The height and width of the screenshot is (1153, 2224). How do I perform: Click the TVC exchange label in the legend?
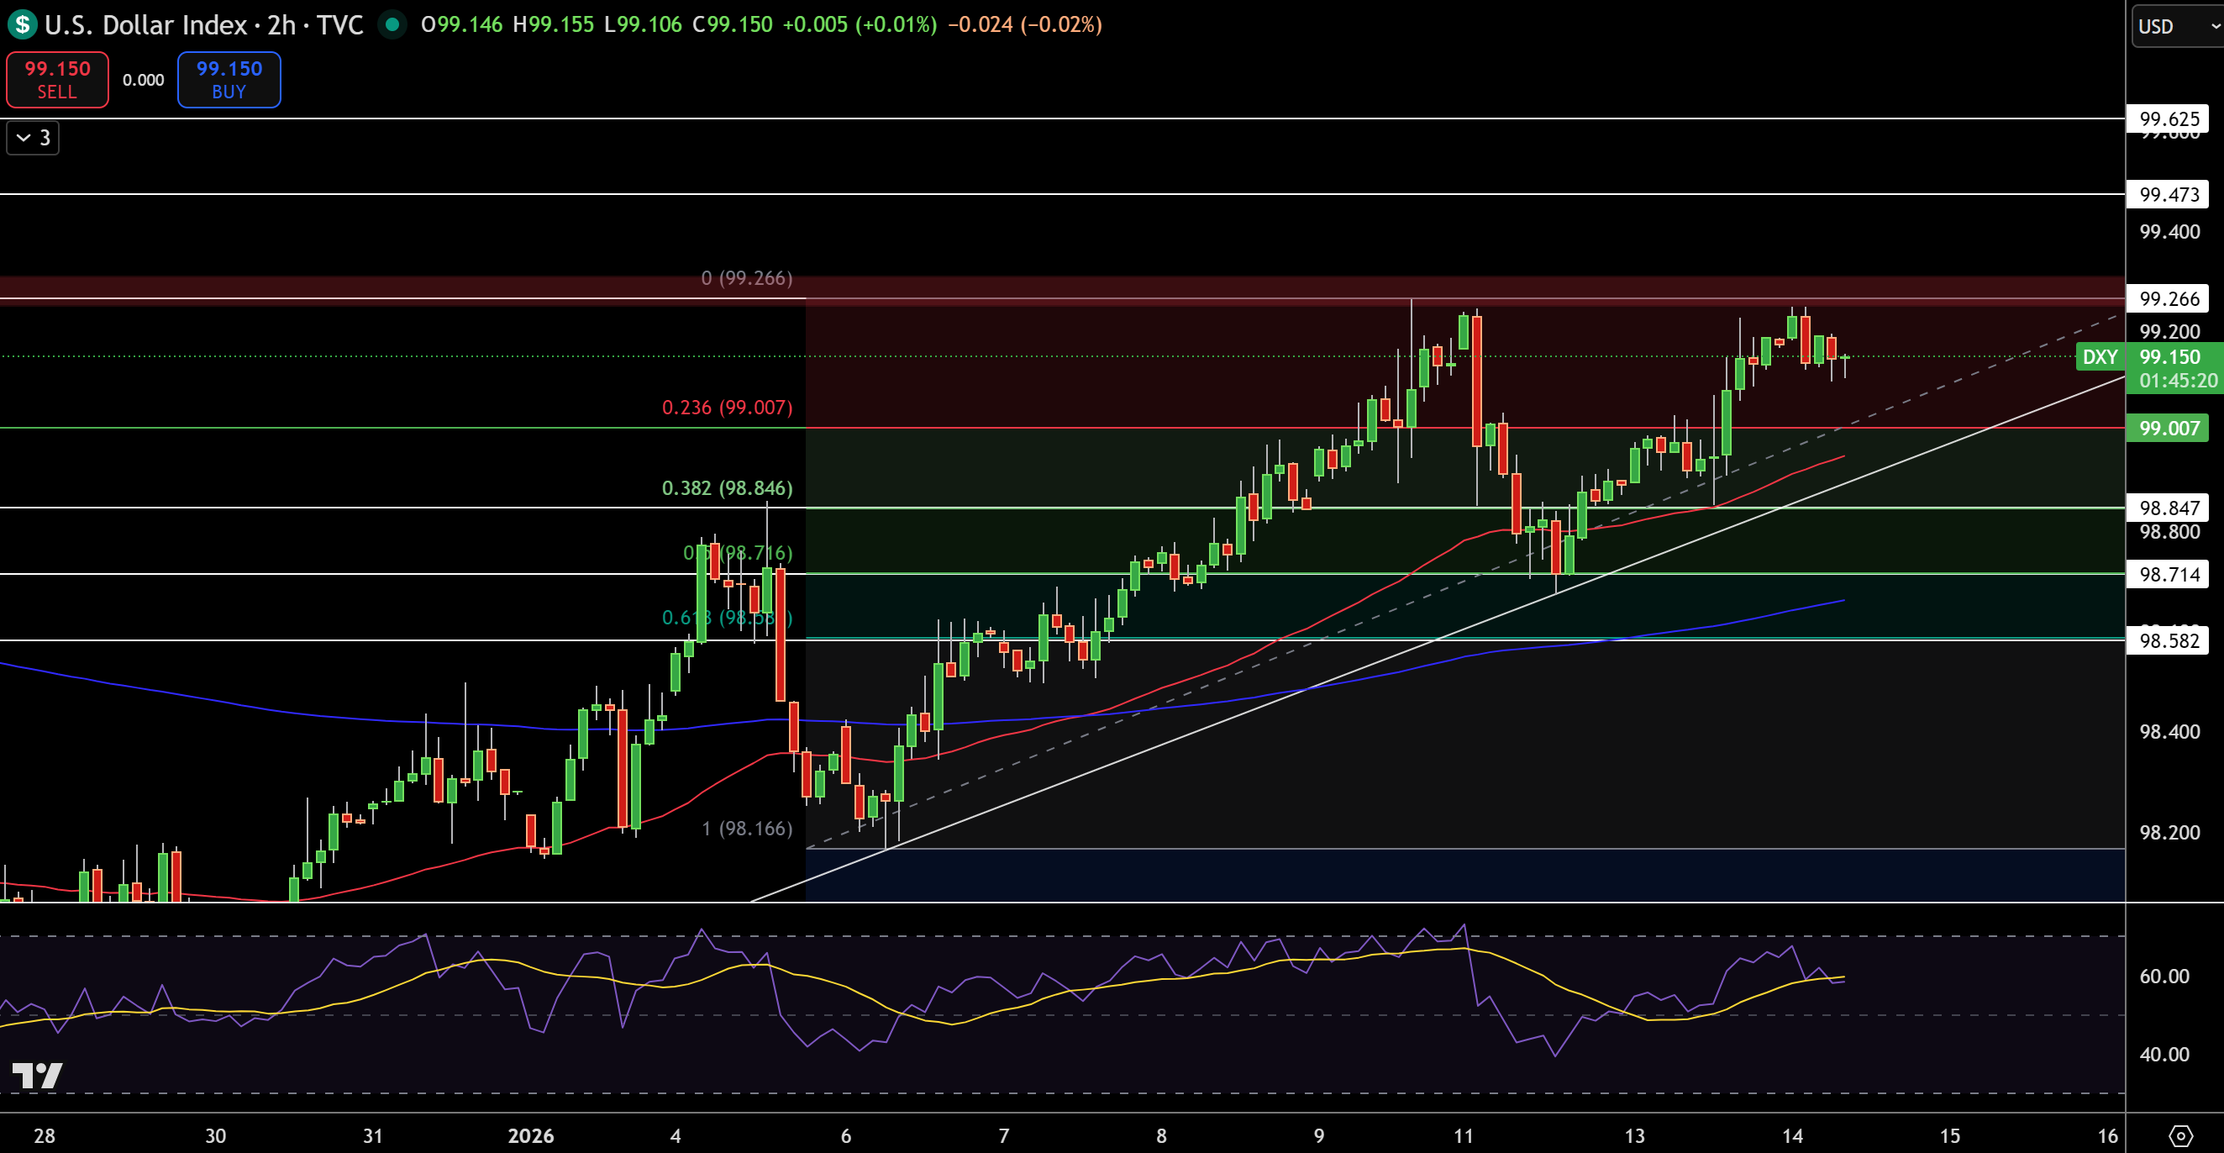point(342,25)
